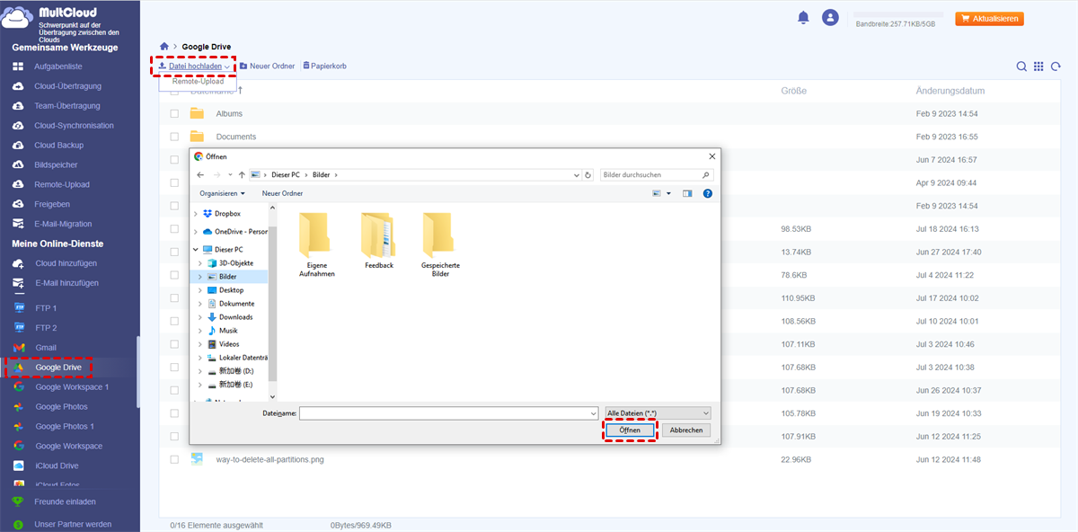1078x532 pixels.
Task: Click the Bilder durchsuchen search box
Action: coord(657,174)
